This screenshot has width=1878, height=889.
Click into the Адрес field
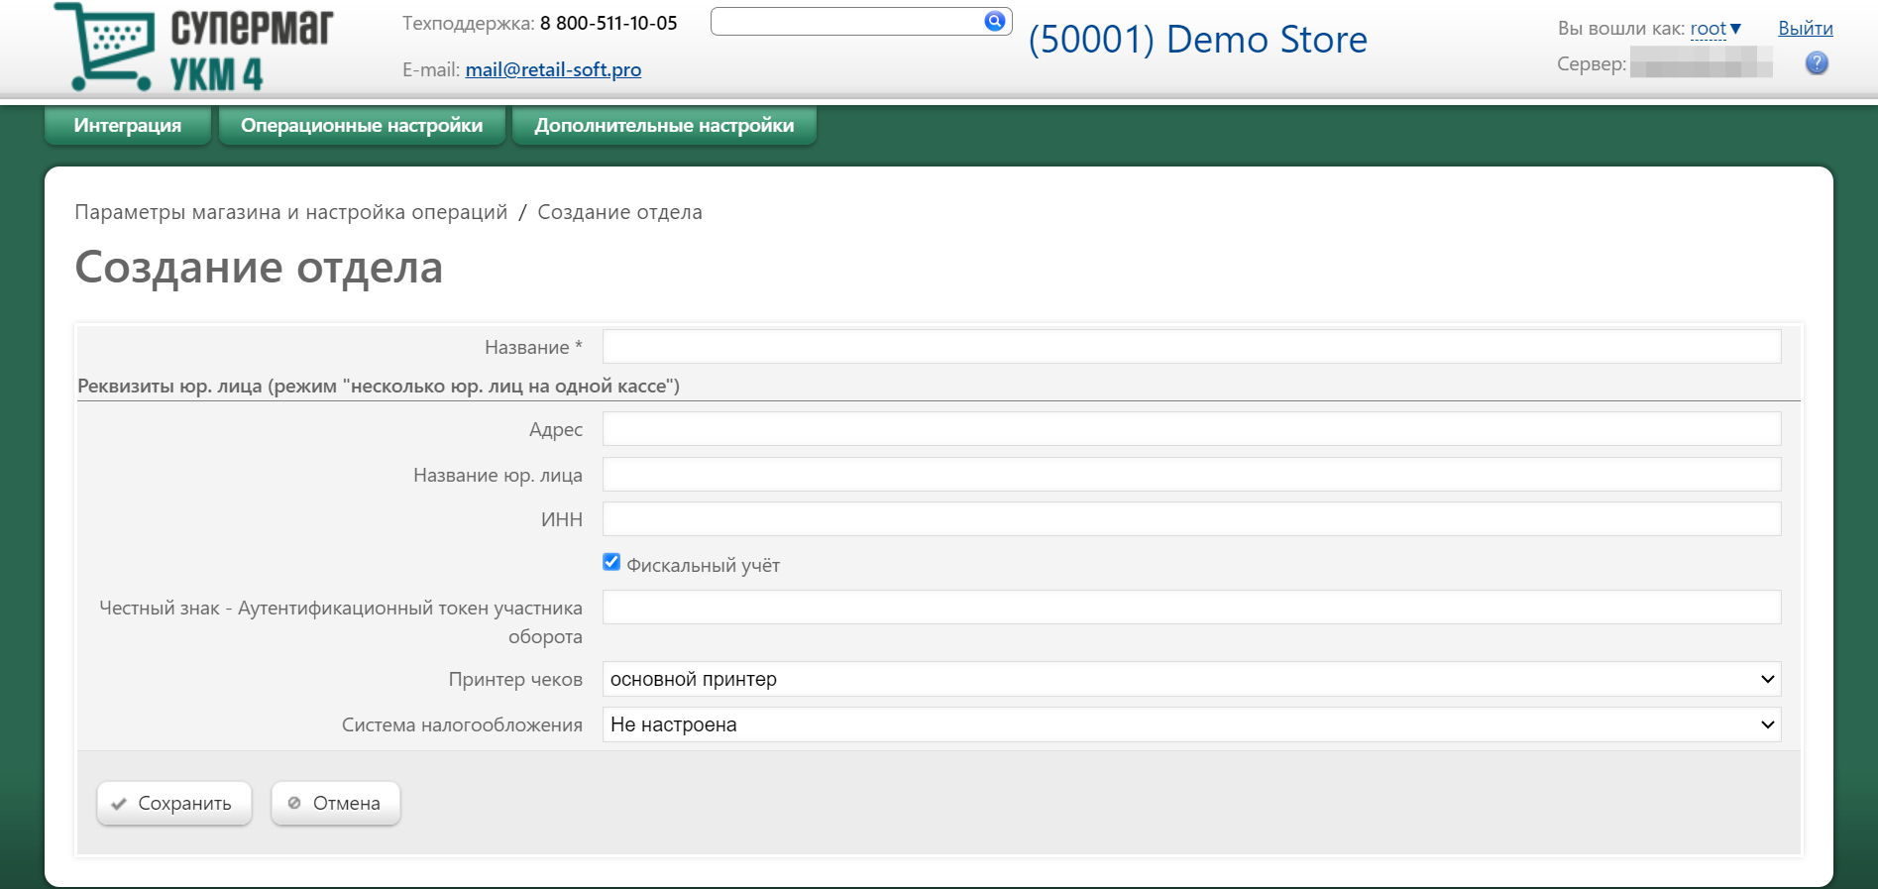pos(1190,429)
